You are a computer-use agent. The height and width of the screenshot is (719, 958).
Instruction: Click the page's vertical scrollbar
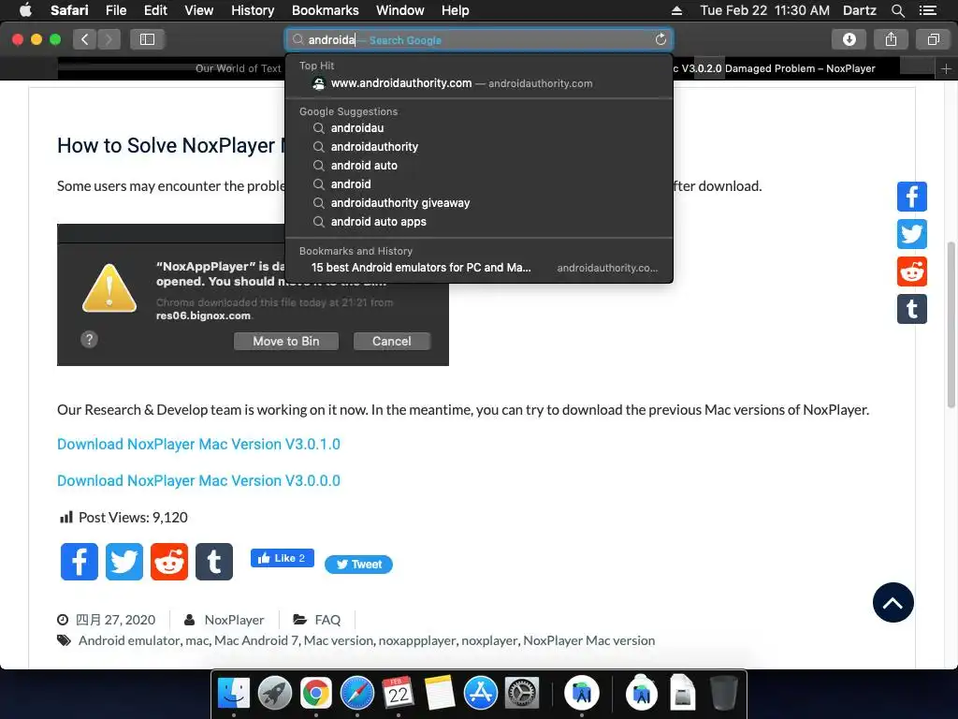951,325
